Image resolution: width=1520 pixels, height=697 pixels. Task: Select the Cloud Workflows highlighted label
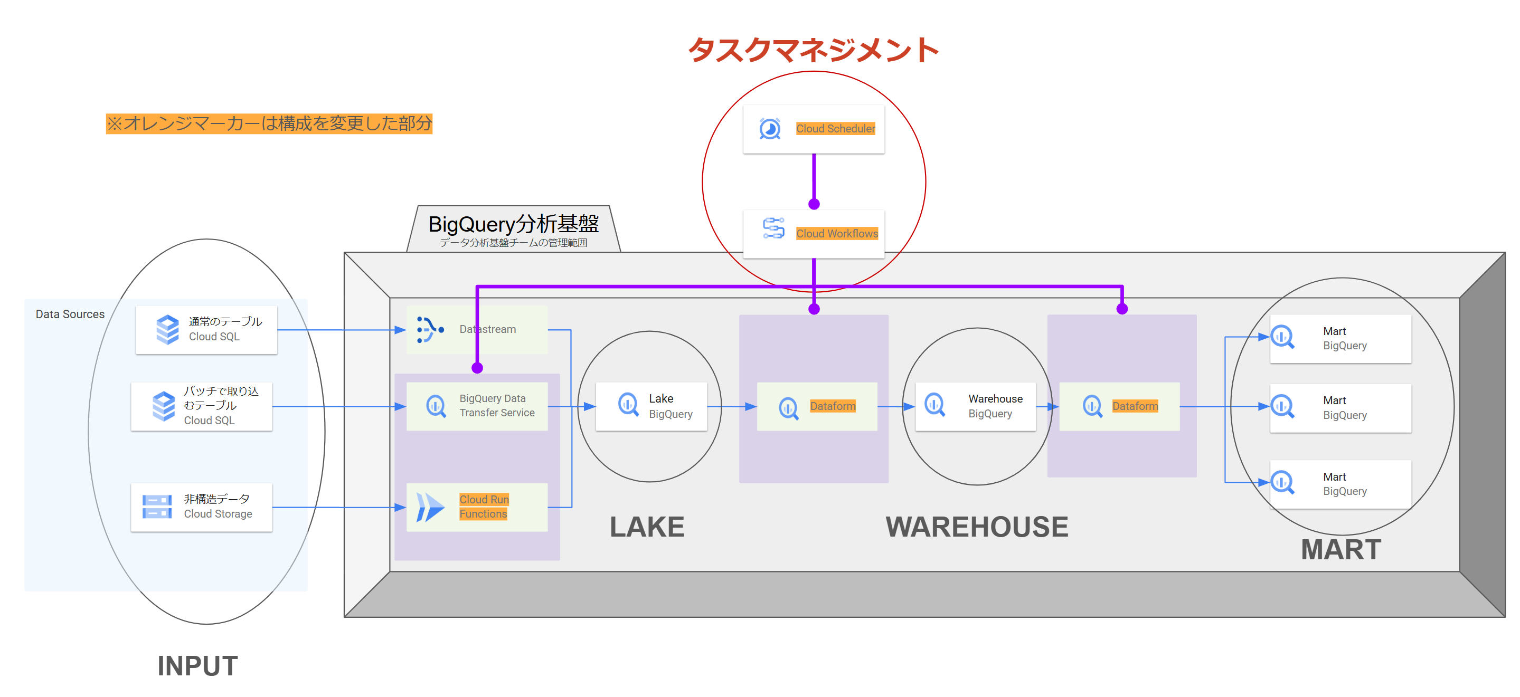(x=837, y=234)
